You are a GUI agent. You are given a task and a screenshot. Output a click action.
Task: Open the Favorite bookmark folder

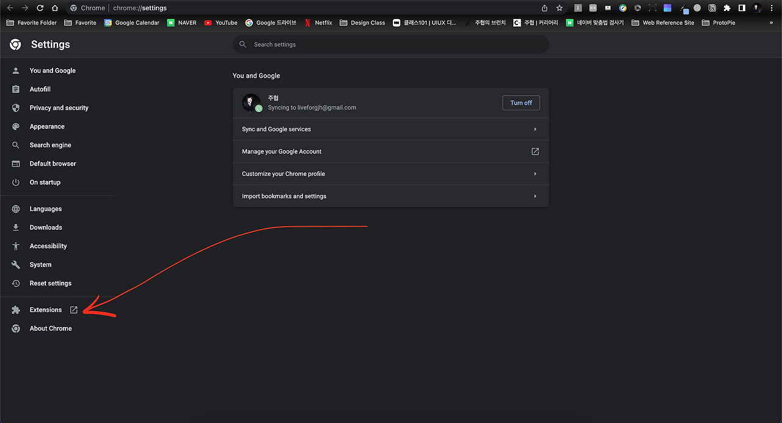80,23
